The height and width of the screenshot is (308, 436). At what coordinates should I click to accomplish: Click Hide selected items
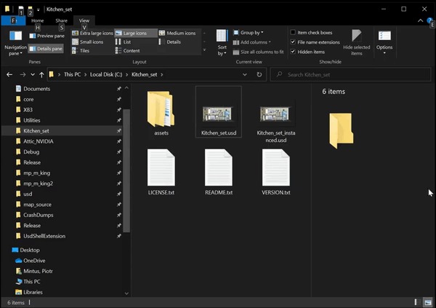357,43
